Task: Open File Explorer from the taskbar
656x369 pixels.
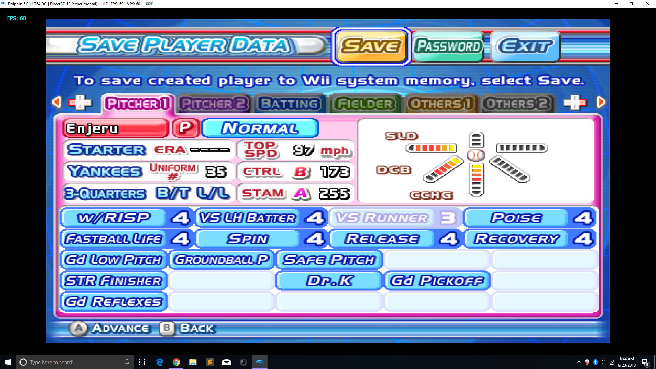Action: pos(193,362)
